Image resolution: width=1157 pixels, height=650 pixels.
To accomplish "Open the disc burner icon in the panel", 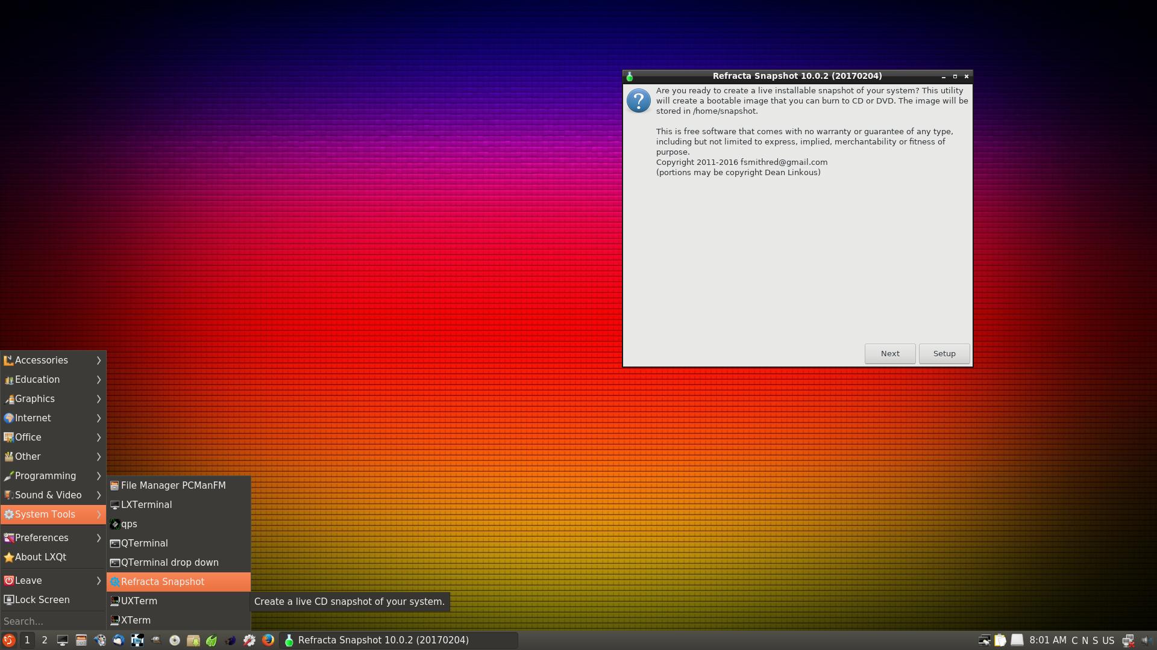I will 174,640.
